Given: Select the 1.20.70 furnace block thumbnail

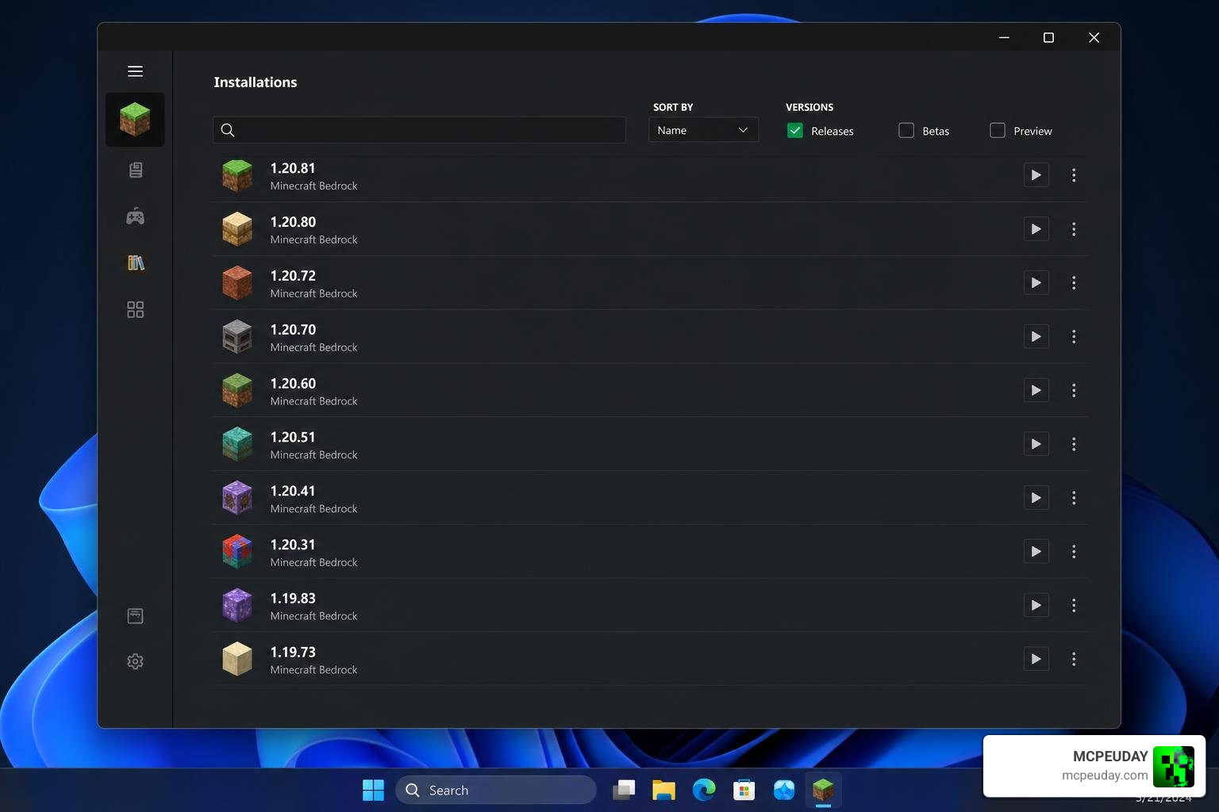Looking at the screenshot, I should point(237,338).
